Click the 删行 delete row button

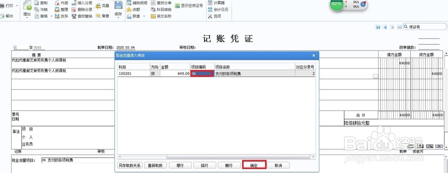coord(229,165)
